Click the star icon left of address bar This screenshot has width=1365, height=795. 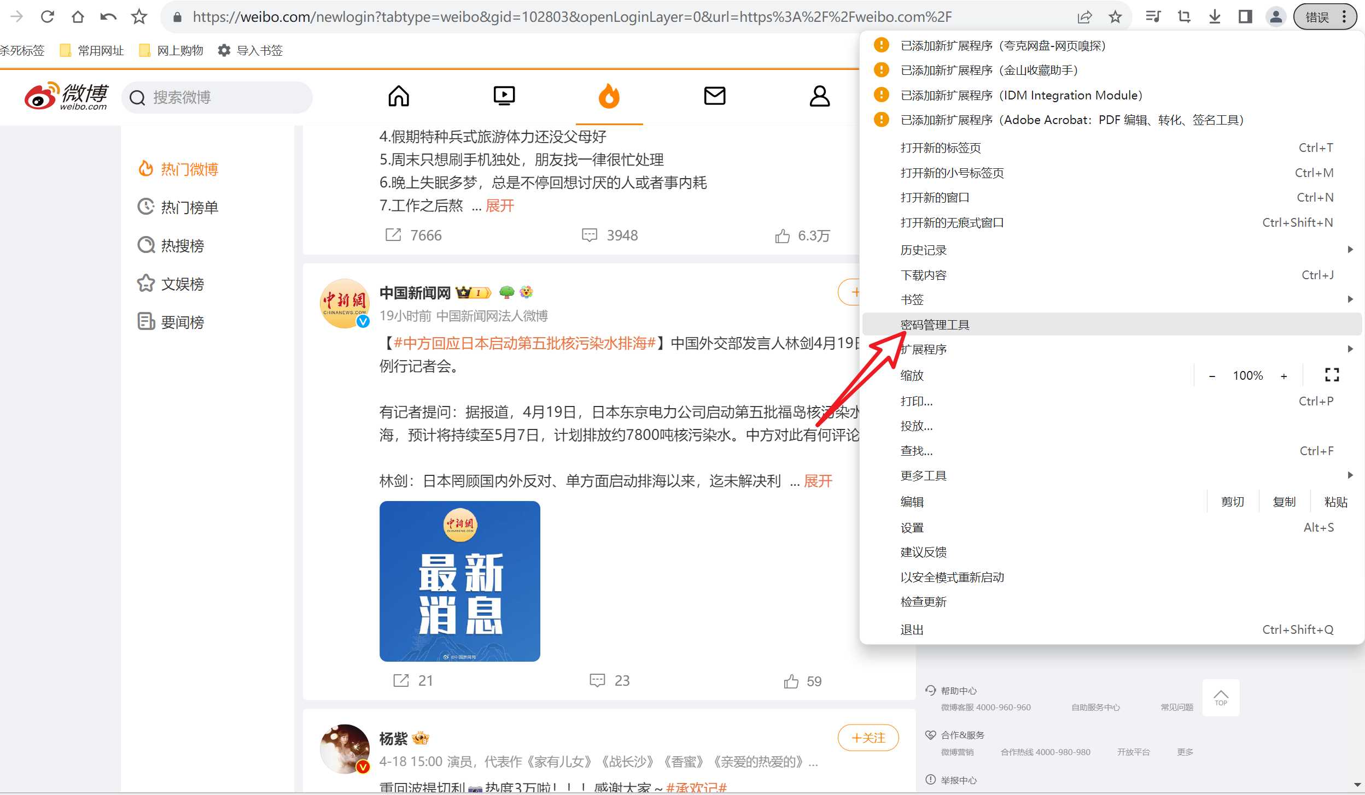[x=139, y=17]
